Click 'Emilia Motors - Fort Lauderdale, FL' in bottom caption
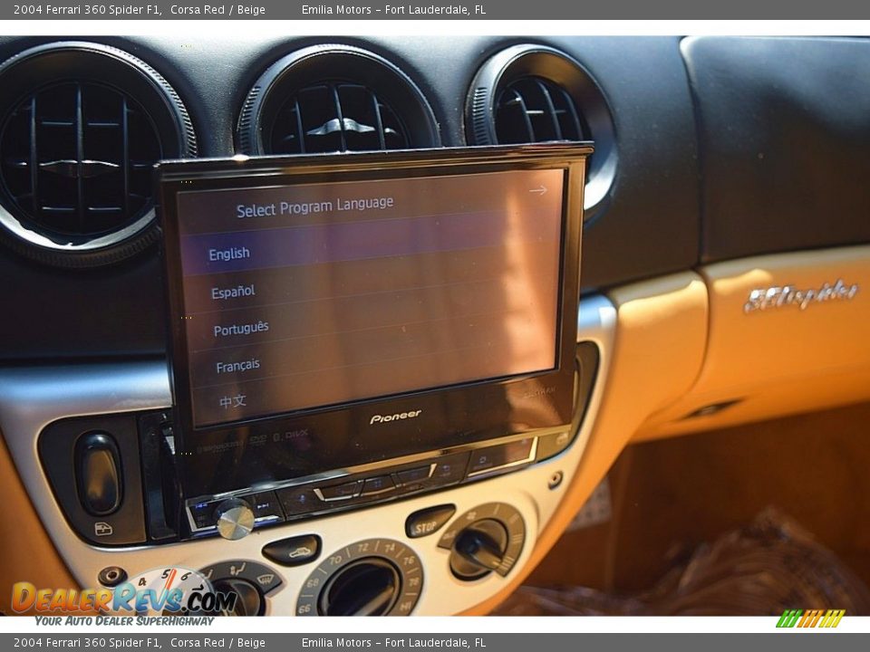This screenshot has width=870, height=652. (x=393, y=643)
